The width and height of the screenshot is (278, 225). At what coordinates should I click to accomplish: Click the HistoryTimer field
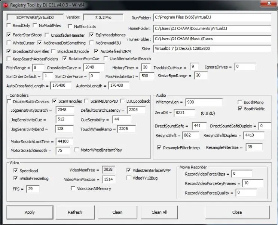(146, 67)
